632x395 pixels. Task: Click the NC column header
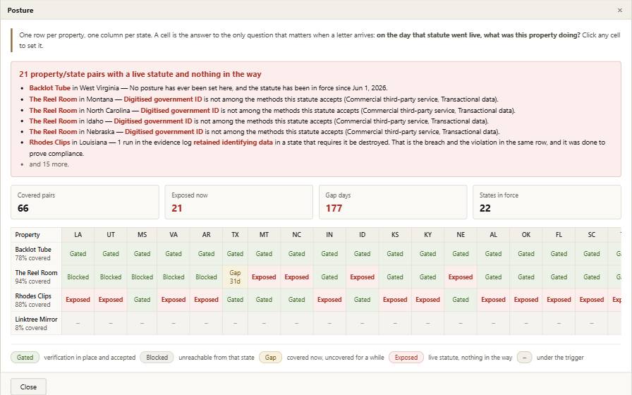point(297,235)
